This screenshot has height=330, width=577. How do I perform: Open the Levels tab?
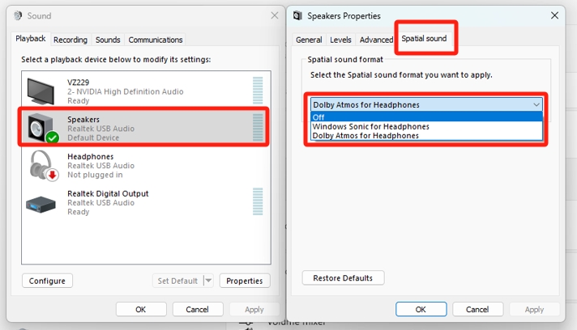click(x=340, y=40)
